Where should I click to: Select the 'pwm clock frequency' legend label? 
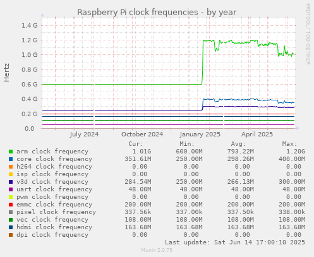point(52,197)
